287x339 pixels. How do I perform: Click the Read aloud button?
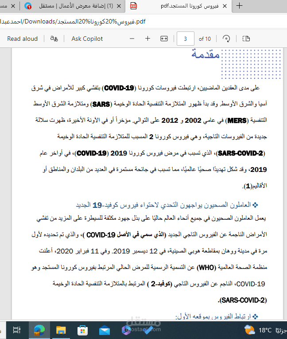coord(22,39)
